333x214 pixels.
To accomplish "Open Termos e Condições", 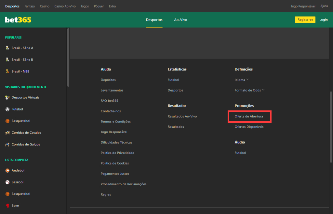I will coord(116,121).
